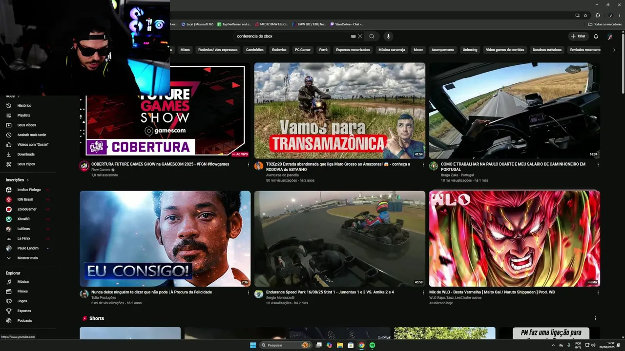Select the Música sertaneja chip
This screenshot has width=625, height=351.
tap(392, 50)
